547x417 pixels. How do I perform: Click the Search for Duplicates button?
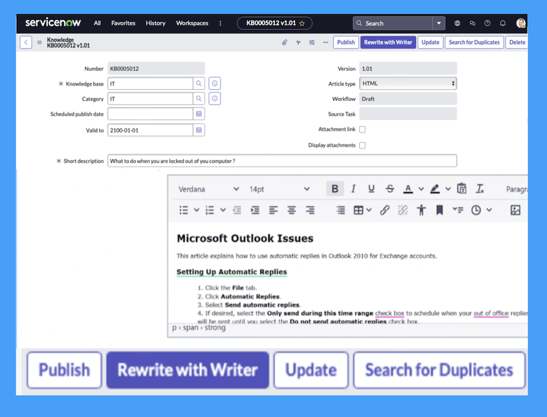[x=474, y=42]
